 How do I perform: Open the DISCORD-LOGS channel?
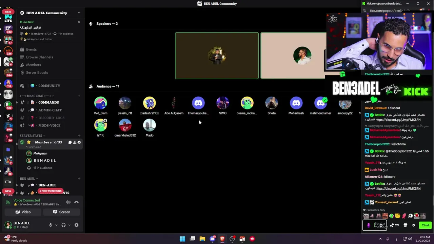click(51, 118)
